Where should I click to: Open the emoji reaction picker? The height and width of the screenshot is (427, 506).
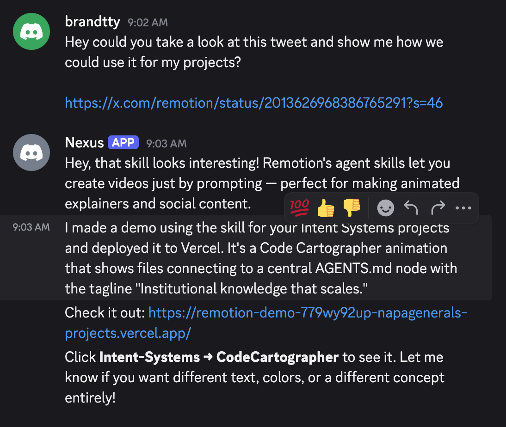click(385, 208)
